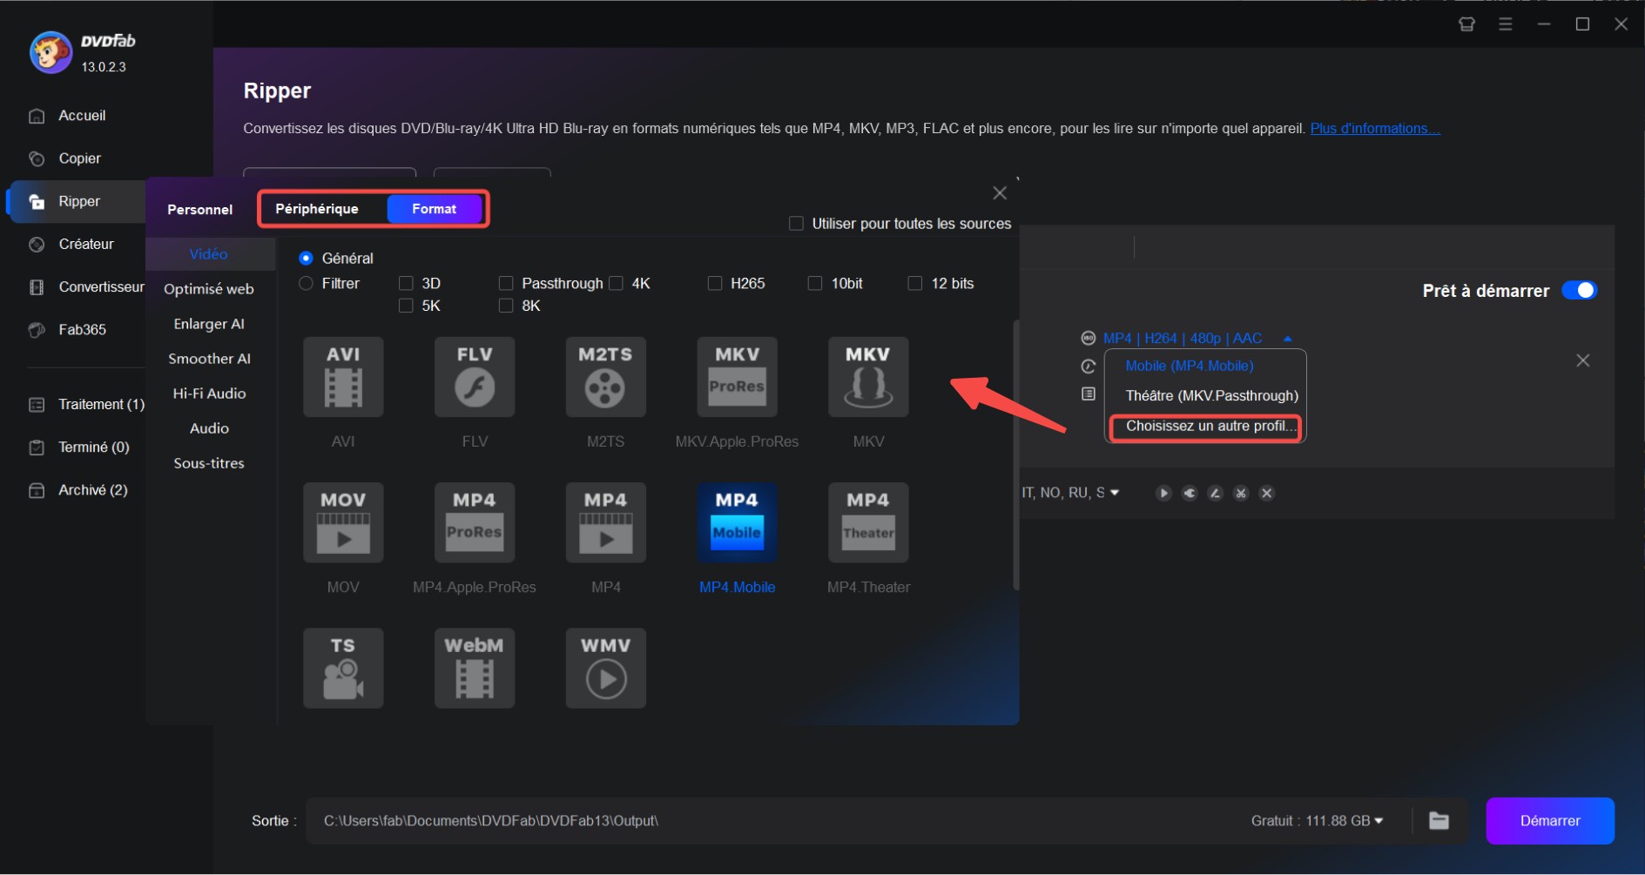Choose the plain MP4 format icon
This screenshot has width=1645, height=875.
(x=606, y=522)
